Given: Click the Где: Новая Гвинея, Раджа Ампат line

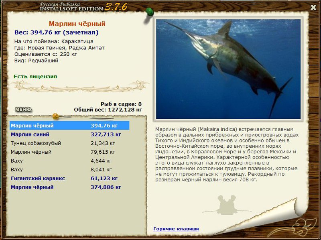Looking at the screenshot, I should point(59,48).
